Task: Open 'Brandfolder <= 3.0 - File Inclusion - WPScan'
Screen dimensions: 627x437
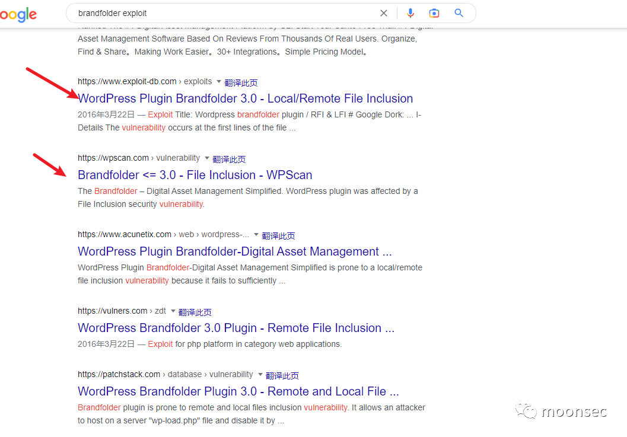Action: pos(195,175)
